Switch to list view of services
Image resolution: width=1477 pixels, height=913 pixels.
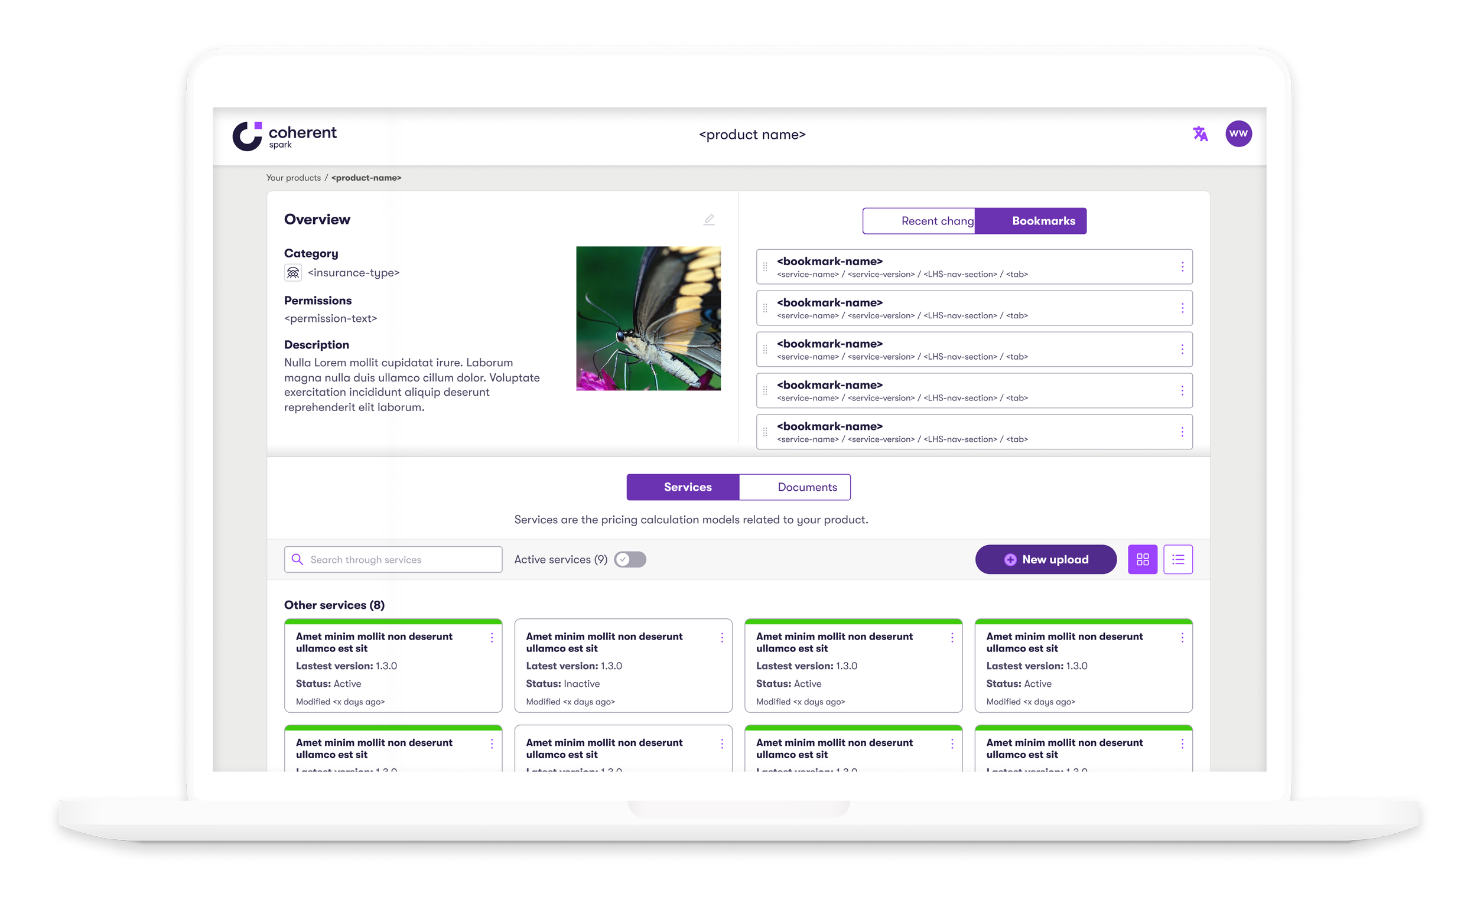(x=1177, y=559)
